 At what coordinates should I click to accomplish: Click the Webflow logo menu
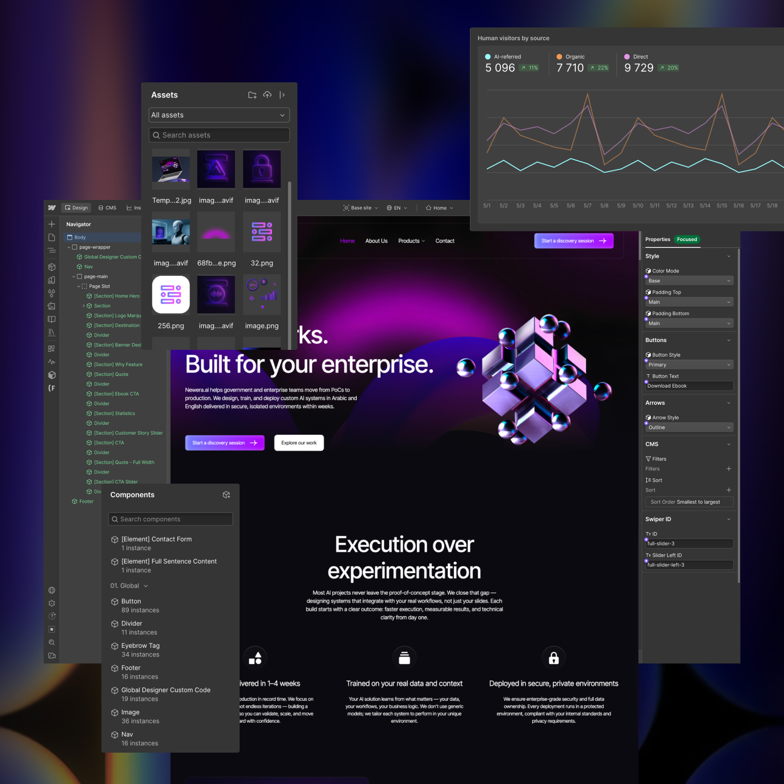click(x=52, y=208)
